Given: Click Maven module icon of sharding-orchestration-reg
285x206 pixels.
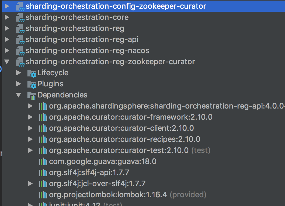Looking at the screenshot, I should click(x=20, y=29).
